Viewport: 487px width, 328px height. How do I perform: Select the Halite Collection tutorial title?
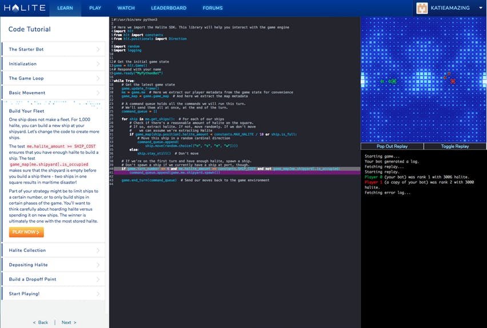tap(27, 250)
